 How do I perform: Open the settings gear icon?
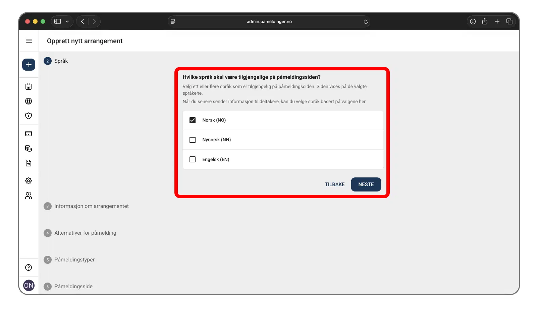point(29,181)
